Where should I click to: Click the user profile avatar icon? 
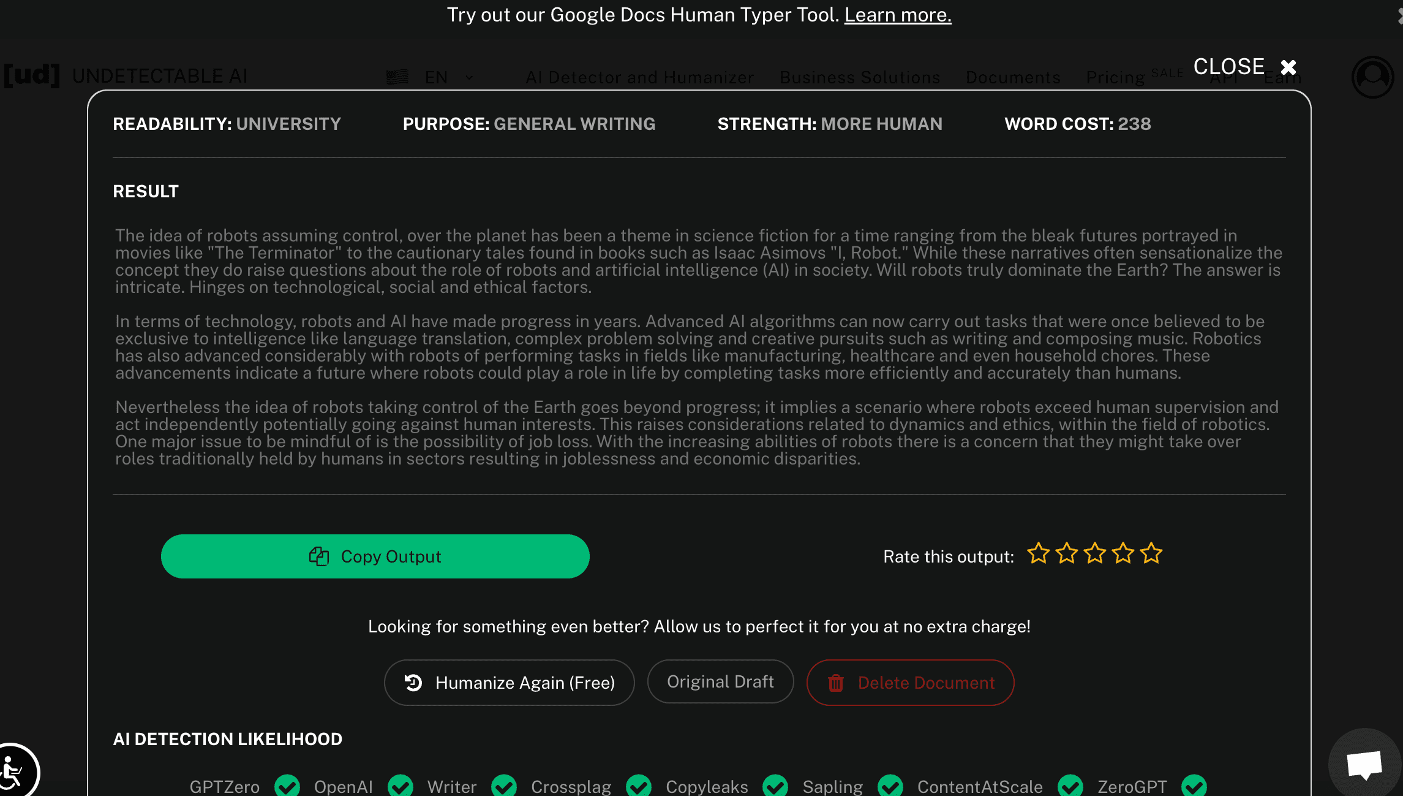pyautogui.click(x=1372, y=77)
